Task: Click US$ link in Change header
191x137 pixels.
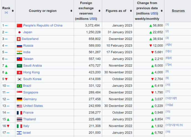Action: point(154,13)
